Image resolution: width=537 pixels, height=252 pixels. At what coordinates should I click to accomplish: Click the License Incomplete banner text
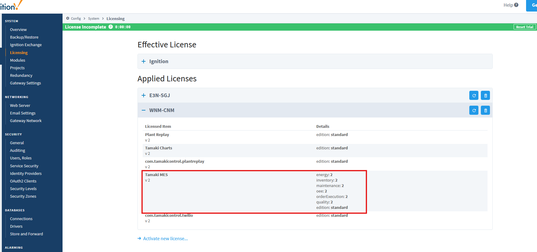coord(86,27)
